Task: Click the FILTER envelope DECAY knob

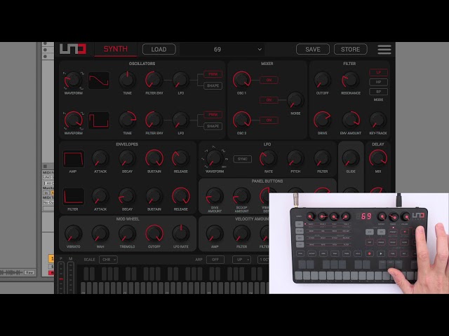Action: point(127,196)
